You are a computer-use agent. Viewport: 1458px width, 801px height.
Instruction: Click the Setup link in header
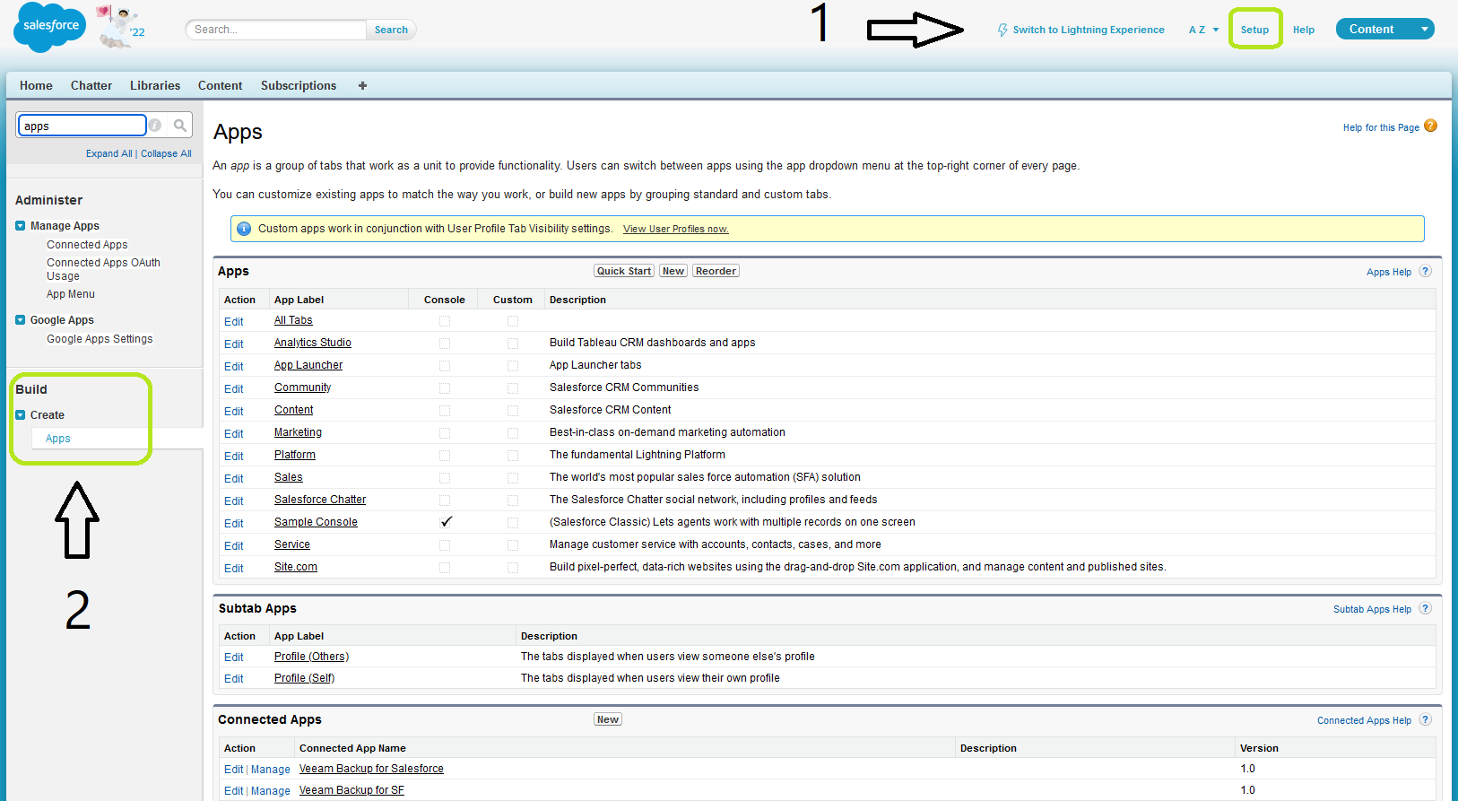(1254, 30)
